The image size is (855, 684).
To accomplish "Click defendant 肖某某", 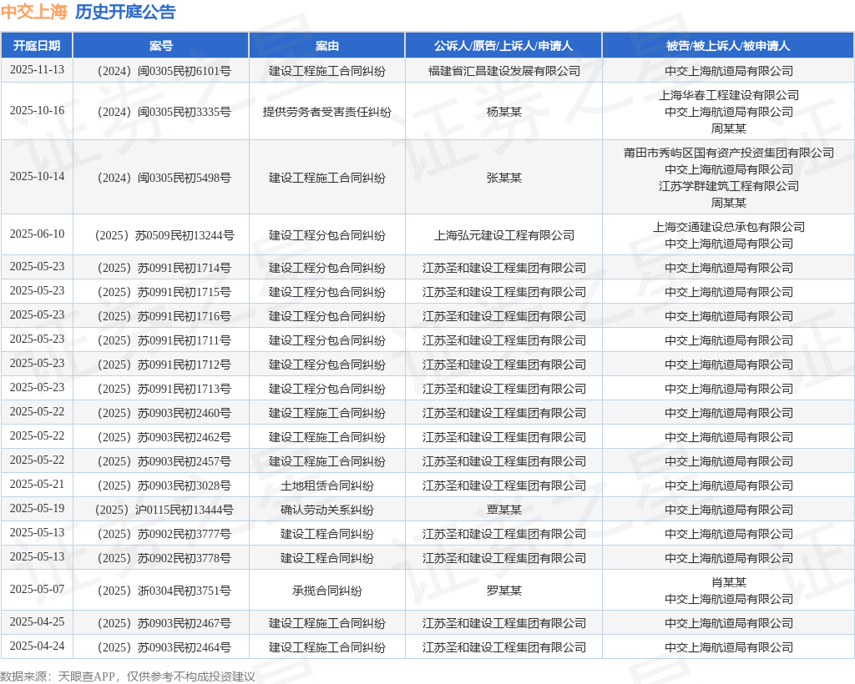I will 728,582.
